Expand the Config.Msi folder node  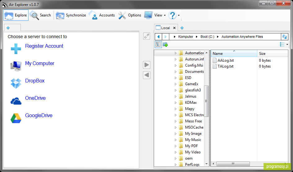pyautogui.click(x=175, y=66)
